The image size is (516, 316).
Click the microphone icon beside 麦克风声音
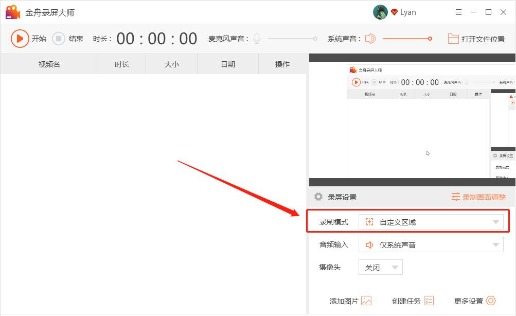click(x=256, y=38)
